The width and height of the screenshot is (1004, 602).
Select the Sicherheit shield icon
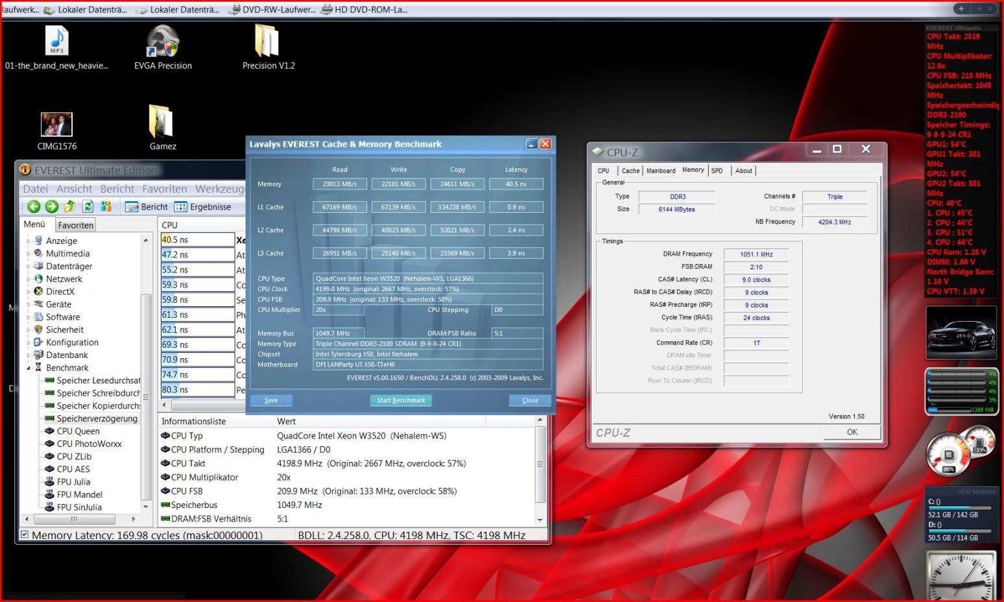[38, 329]
